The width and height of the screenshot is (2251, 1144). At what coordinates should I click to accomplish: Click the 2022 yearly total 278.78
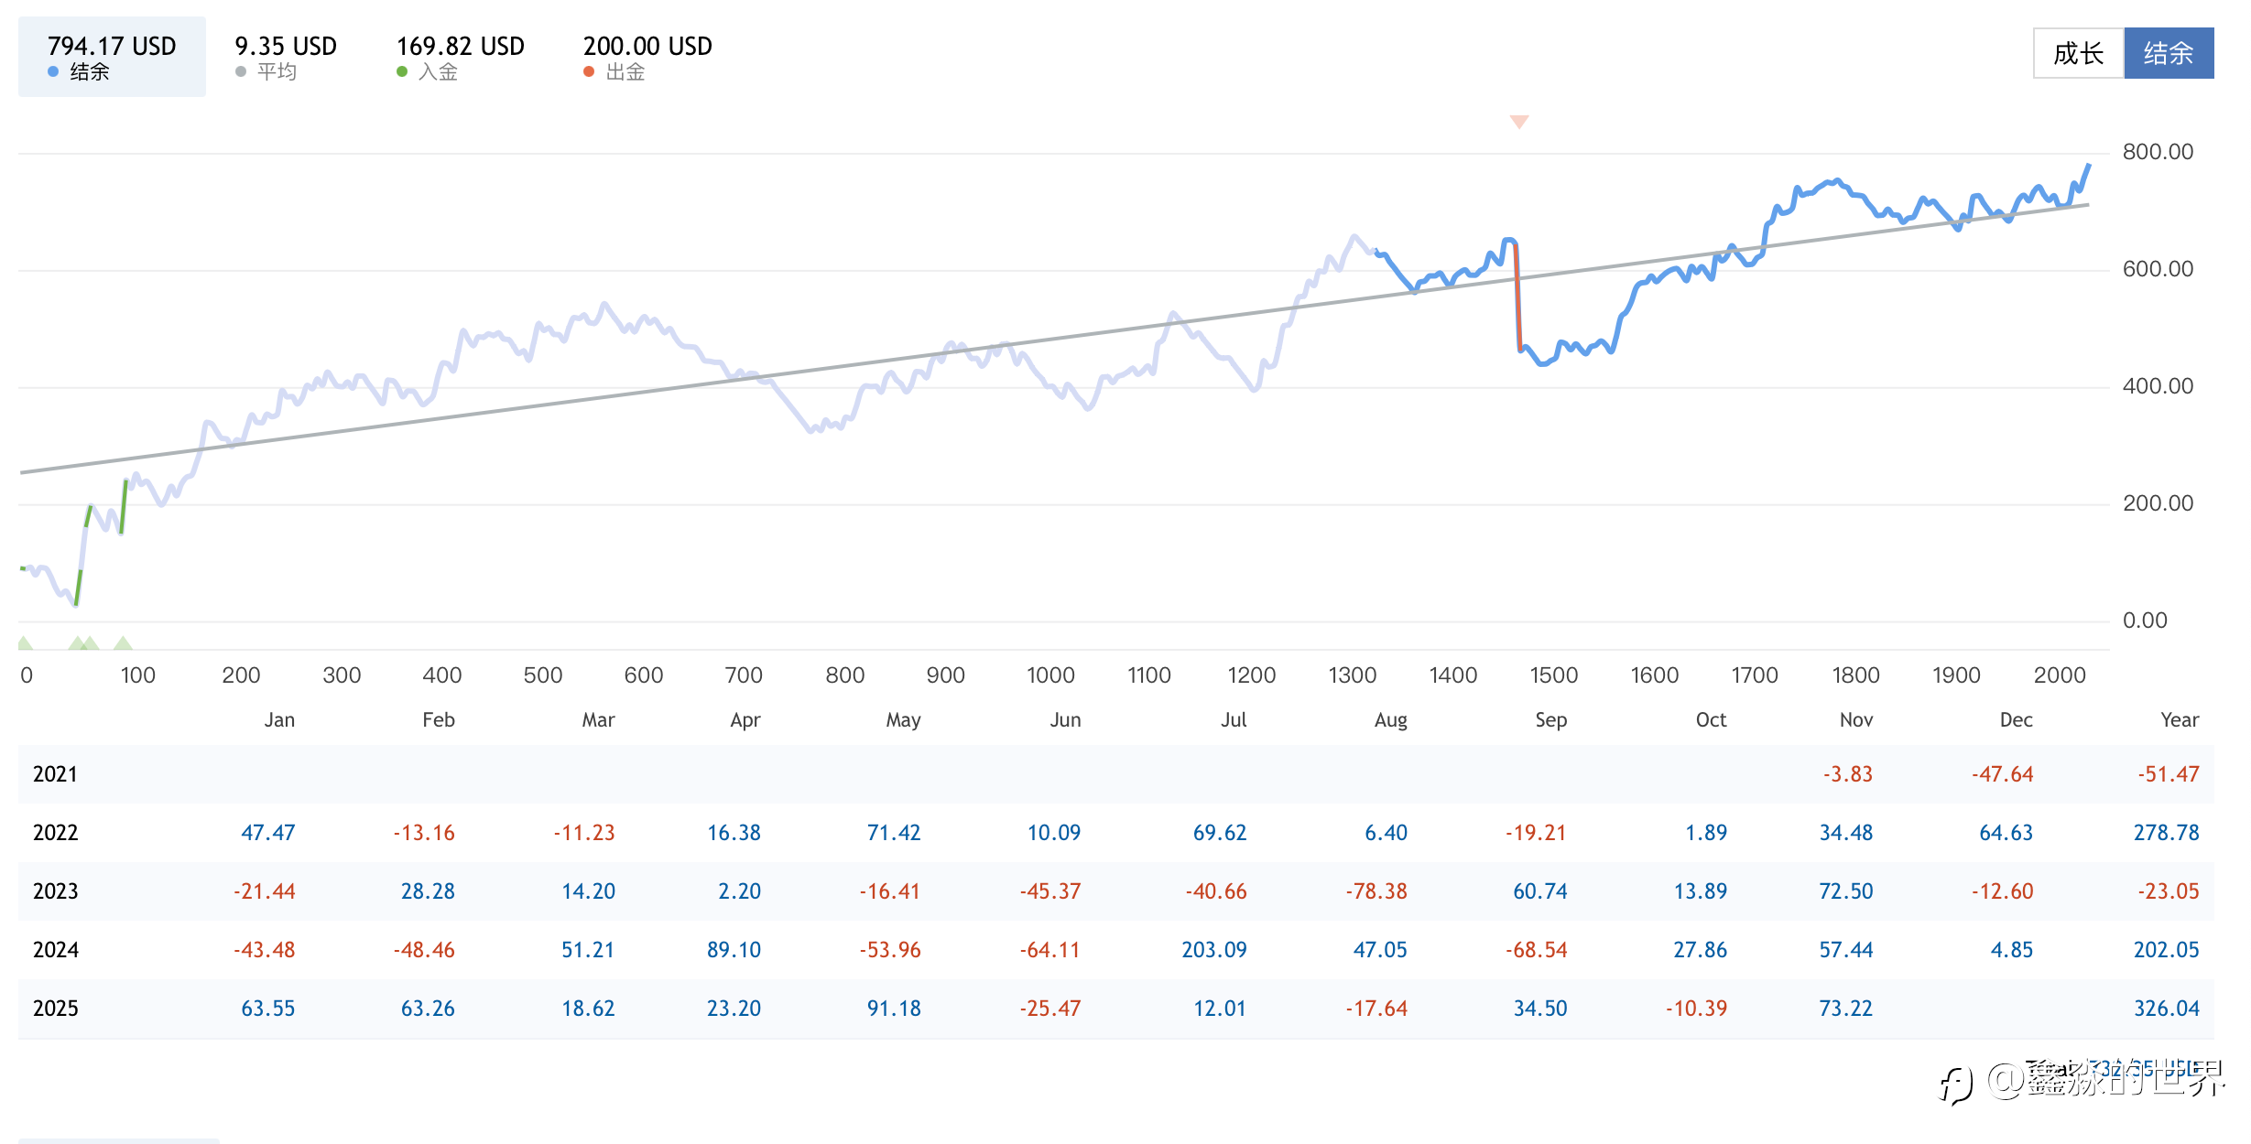(x=2166, y=833)
